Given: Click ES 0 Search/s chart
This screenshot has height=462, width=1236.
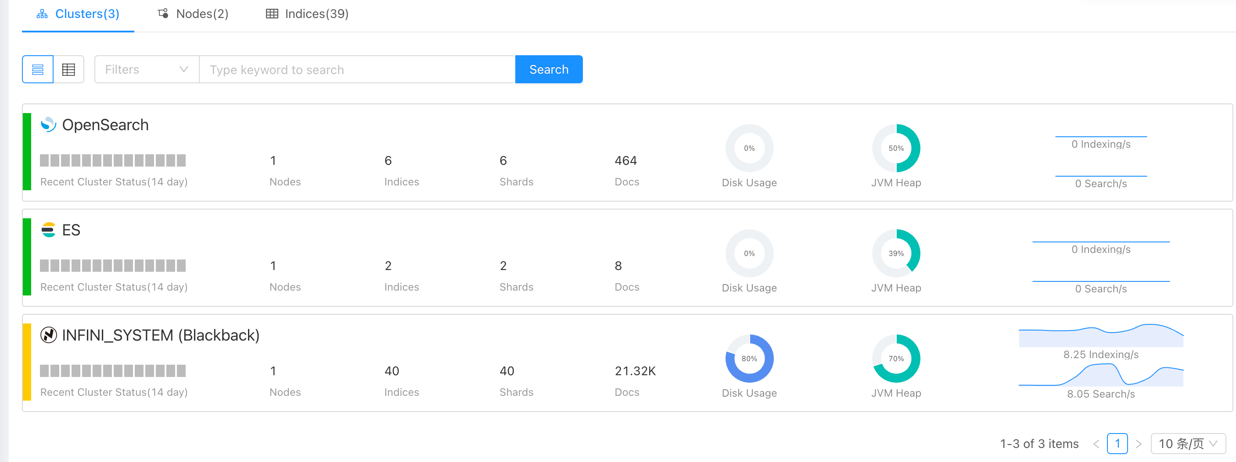Looking at the screenshot, I should tap(1101, 281).
